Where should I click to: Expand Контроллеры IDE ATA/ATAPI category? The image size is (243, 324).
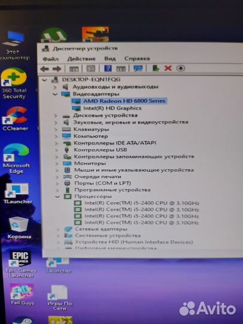(56, 143)
